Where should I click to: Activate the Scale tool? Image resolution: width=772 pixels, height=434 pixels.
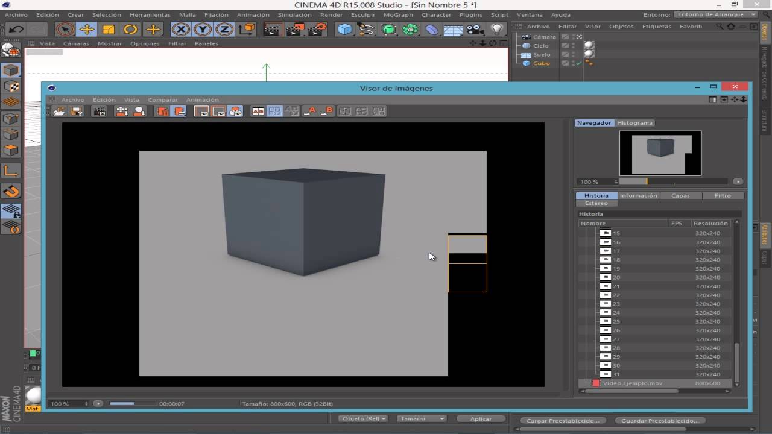(109, 29)
